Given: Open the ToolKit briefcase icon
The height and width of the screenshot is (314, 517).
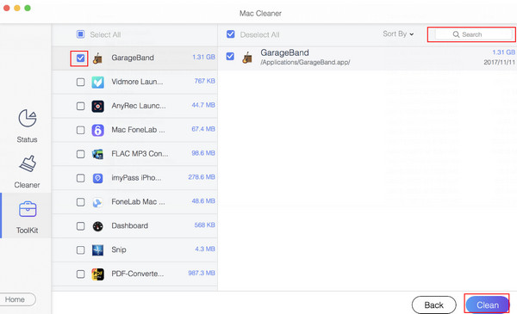Looking at the screenshot, I should tap(28, 209).
